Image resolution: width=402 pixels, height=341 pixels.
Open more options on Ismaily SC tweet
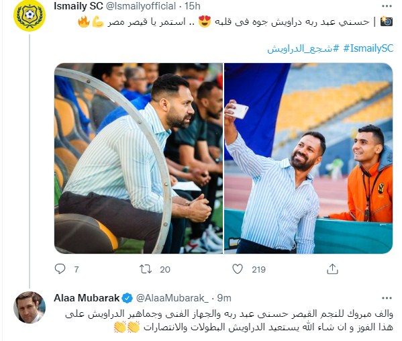pos(387,6)
